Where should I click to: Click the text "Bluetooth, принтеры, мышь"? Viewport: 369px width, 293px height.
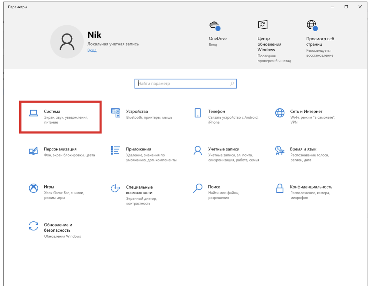pos(149,117)
